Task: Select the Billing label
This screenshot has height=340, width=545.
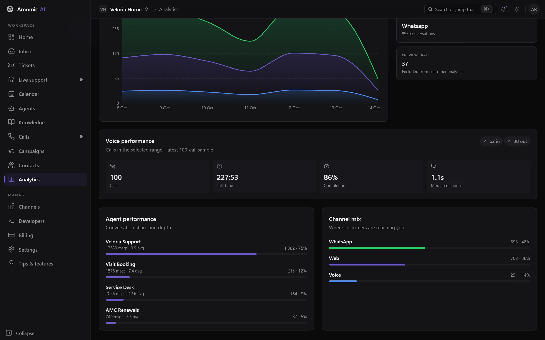Action: pos(26,235)
